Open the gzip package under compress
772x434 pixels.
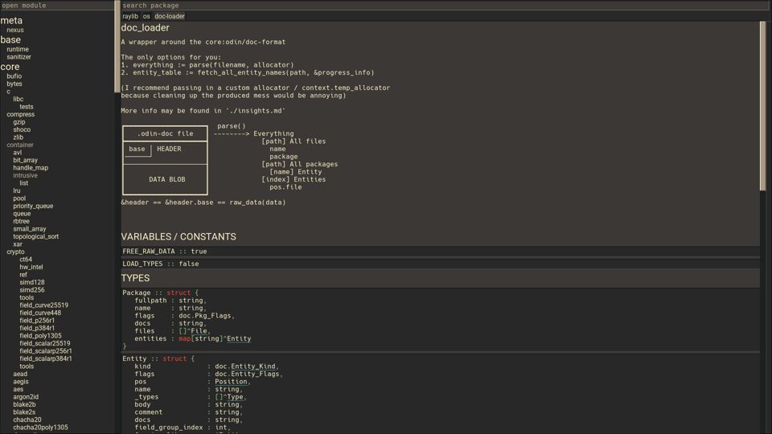coord(19,122)
